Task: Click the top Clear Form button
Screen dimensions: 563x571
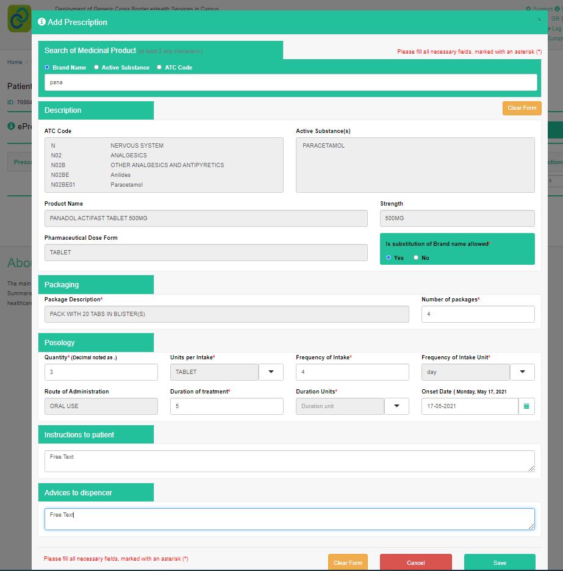Action: pos(522,108)
